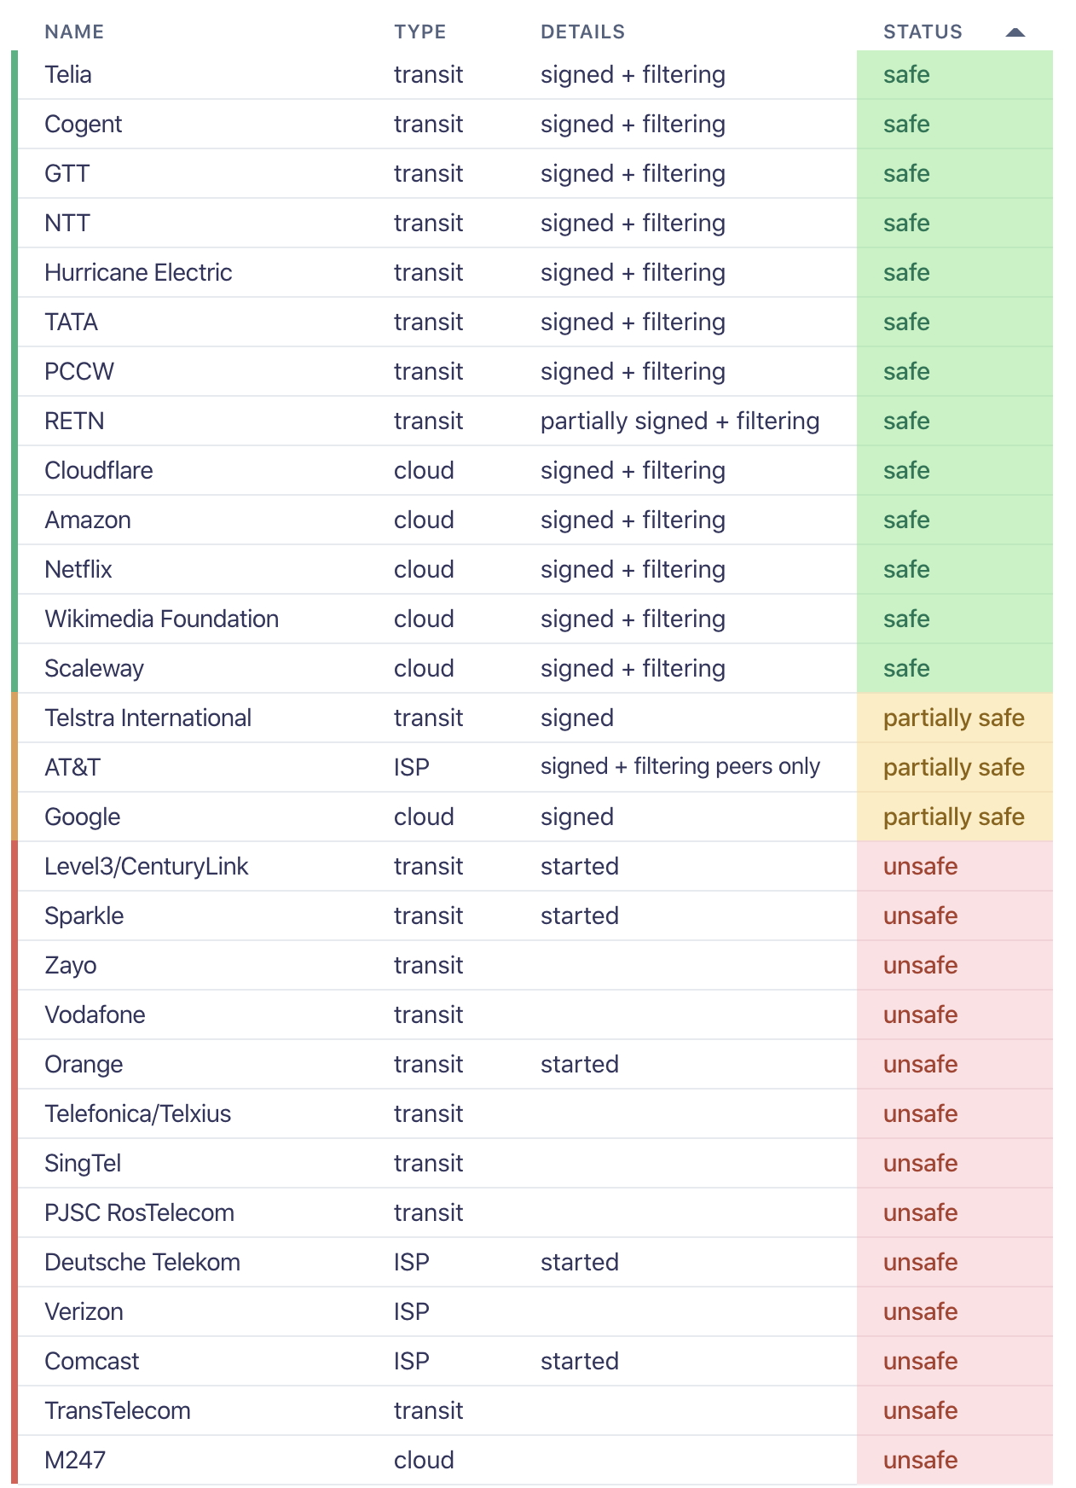The image size is (1076, 1488).
Task: Sort table by TYPE column header
Action: pos(419,32)
